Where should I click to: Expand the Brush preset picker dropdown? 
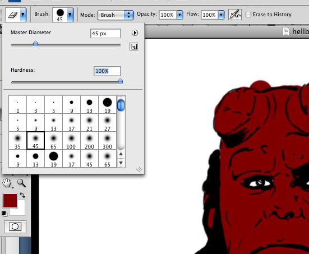[70, 15]
